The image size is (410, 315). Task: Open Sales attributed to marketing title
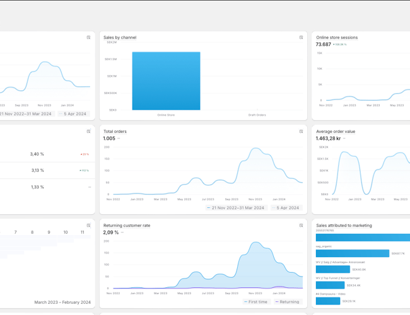[x=344, y=226]
